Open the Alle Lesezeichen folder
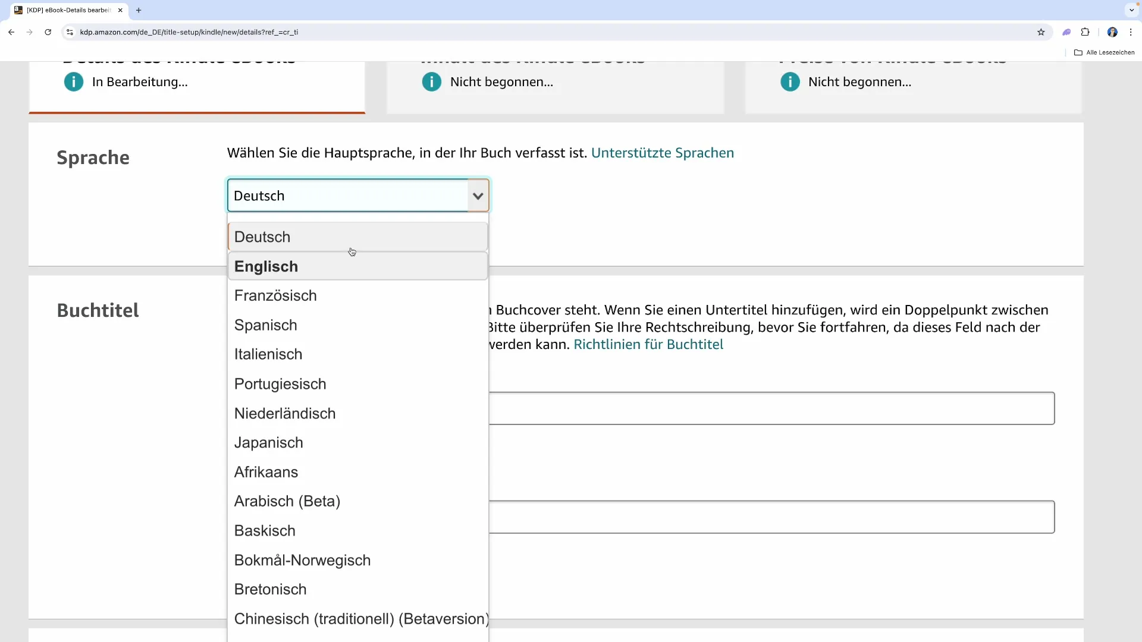 click(x=1104, y=52)
